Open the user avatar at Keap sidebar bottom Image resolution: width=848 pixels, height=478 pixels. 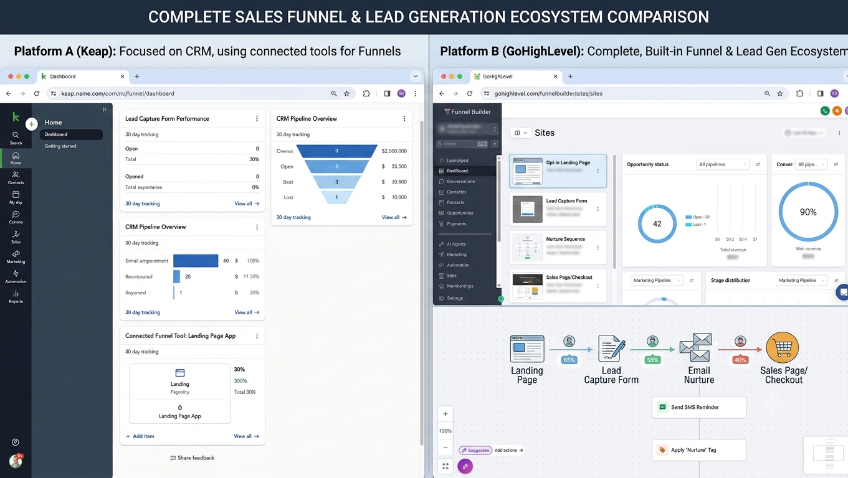tap(16, 461)
